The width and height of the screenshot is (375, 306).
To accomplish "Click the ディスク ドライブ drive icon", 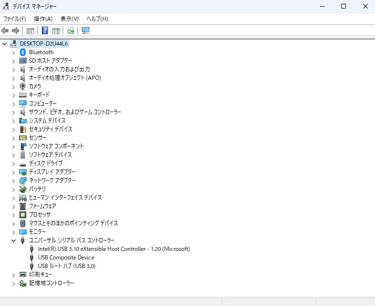I will (x=23, y=164).
